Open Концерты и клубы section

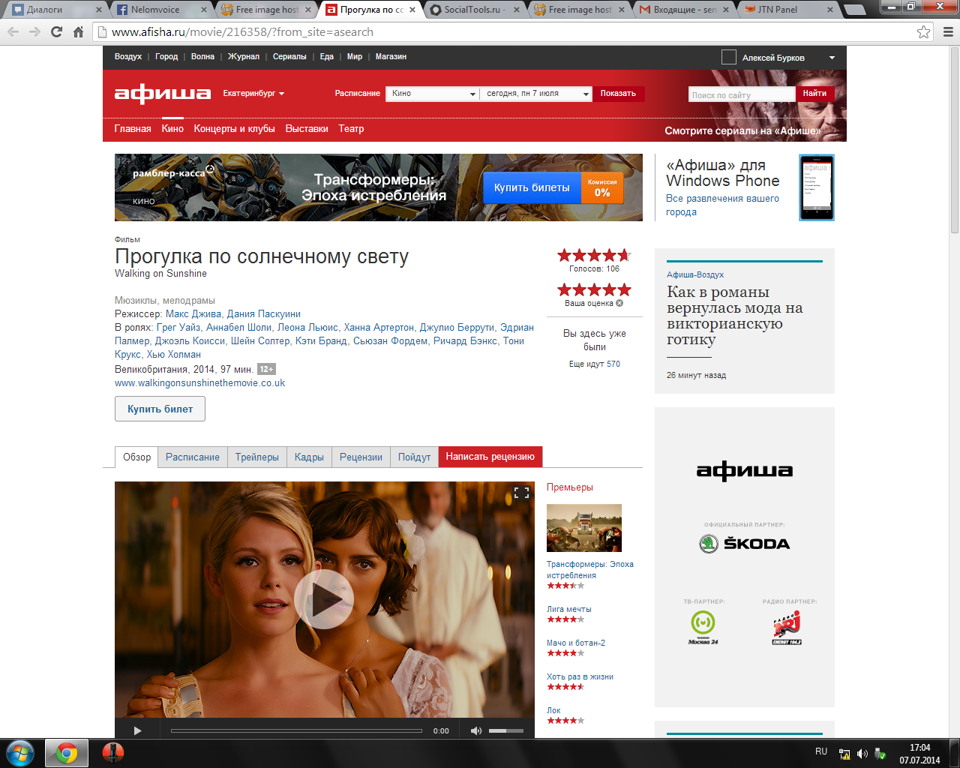pyautogui.click(x=235, y=129)
